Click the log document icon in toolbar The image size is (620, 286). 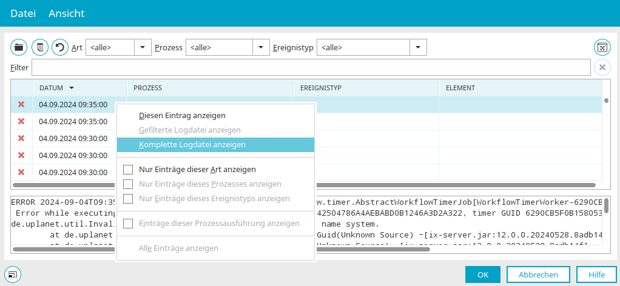pos(39,47)
